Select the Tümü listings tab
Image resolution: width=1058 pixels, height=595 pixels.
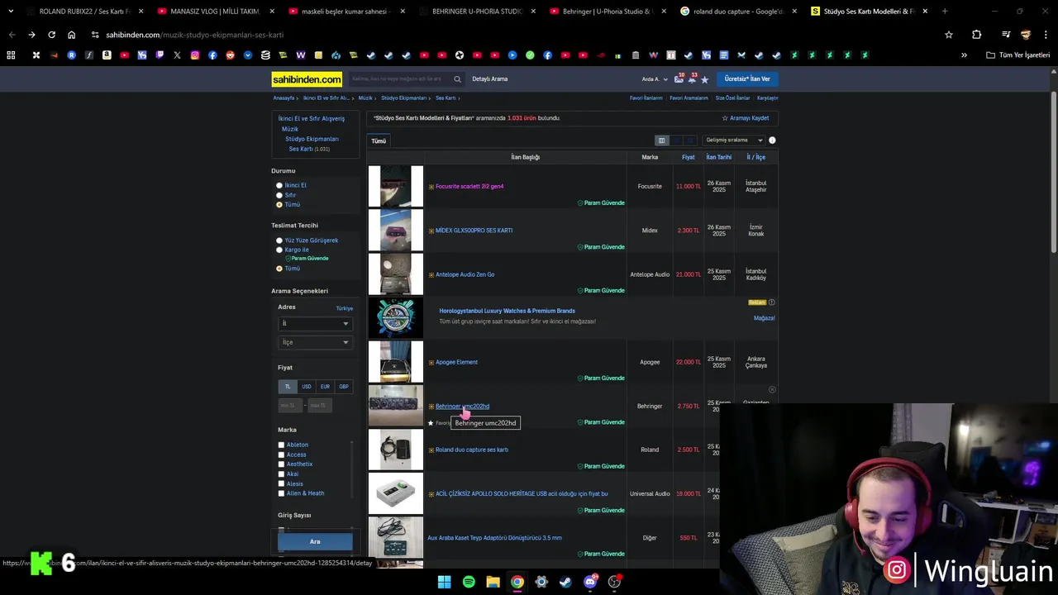pyautogui.click(x=379, y=141)
